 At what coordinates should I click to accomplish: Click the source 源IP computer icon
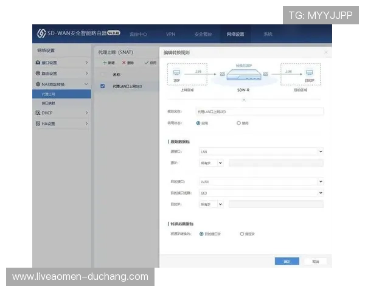point(176,72)
